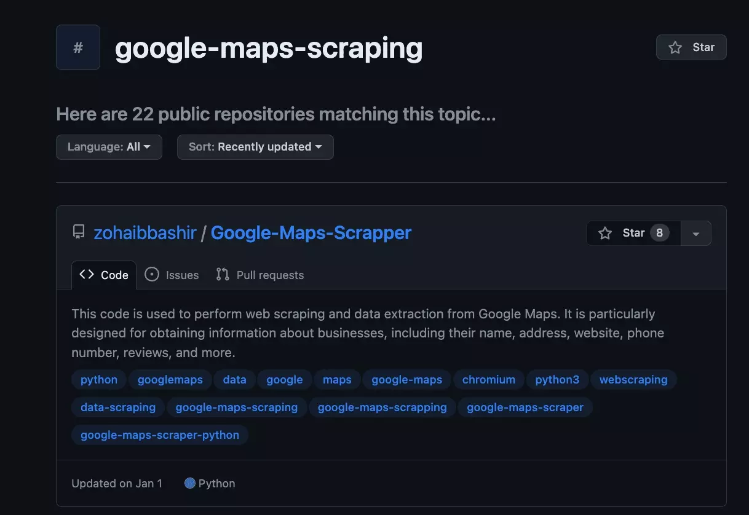Open Google-Maps-Scrapper repository link
The width and height of the screenshot is (749, 515).
(311, 233)
